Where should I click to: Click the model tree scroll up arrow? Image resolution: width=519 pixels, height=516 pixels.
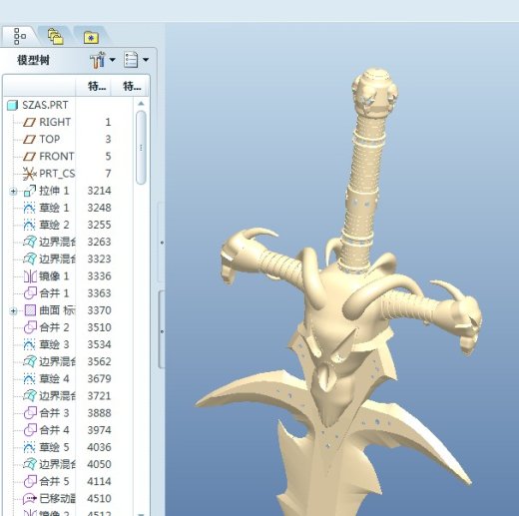click(141, 104)
